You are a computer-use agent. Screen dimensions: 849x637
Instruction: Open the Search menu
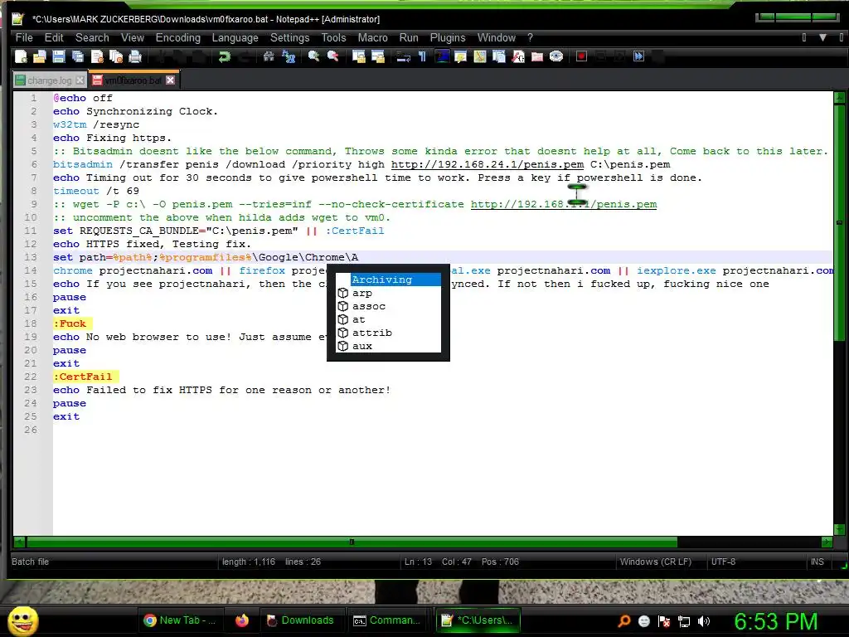coord(92,37)
